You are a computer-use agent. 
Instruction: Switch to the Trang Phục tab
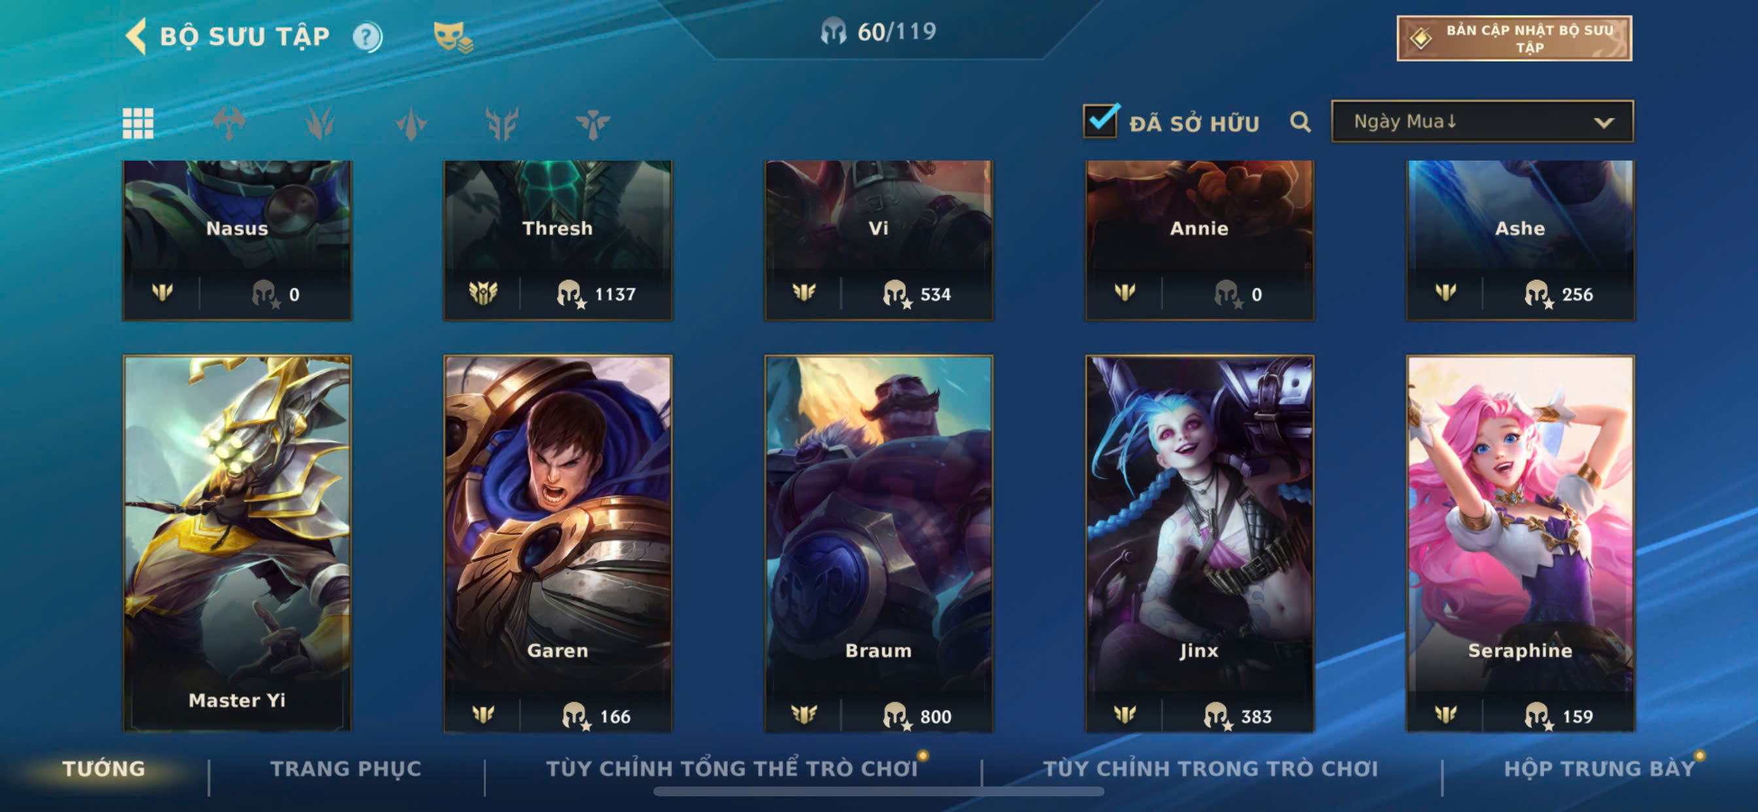click(346, 769)
